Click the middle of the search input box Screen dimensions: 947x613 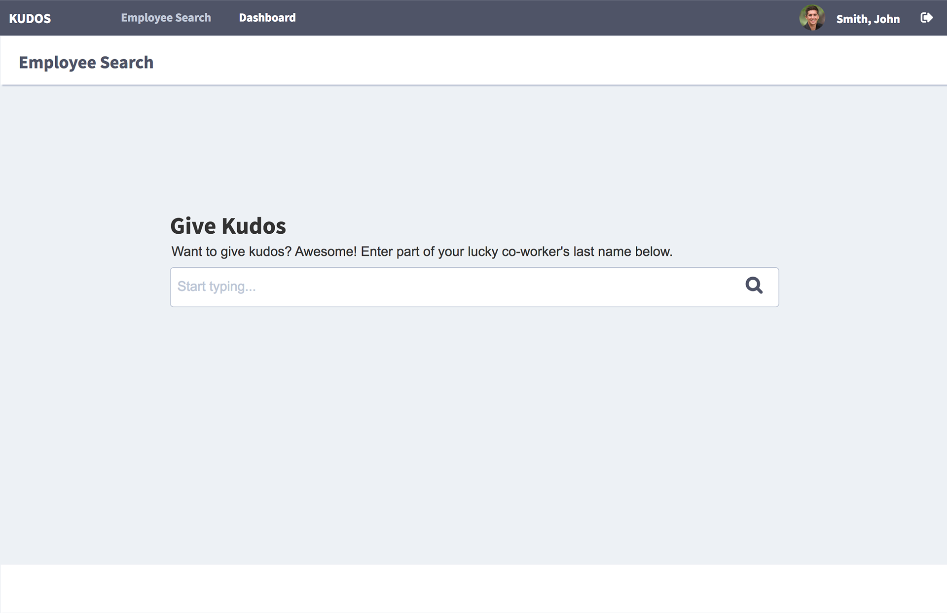(x=474, y=287)
